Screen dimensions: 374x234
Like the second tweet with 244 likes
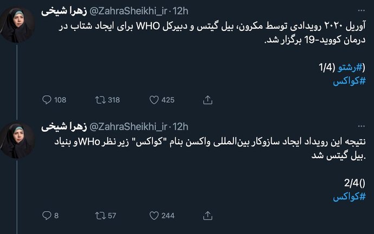[153, 216]
